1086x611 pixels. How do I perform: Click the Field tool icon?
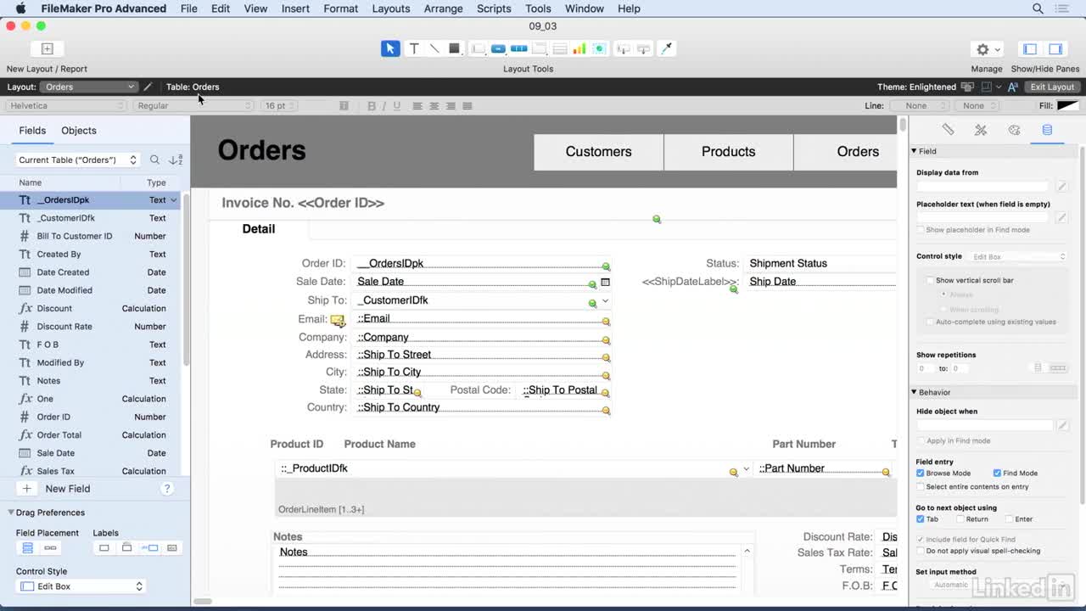624,48
